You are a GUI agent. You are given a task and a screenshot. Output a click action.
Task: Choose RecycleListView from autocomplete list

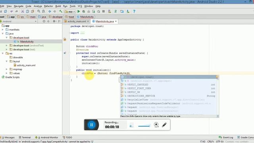[168, 100]
